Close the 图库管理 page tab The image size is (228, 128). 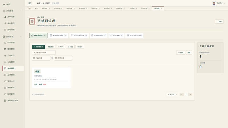(124, 9)
